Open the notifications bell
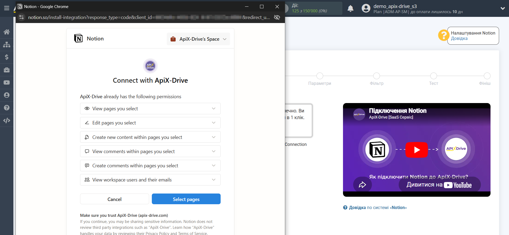The image size is (509, 235). click(350, 9)
